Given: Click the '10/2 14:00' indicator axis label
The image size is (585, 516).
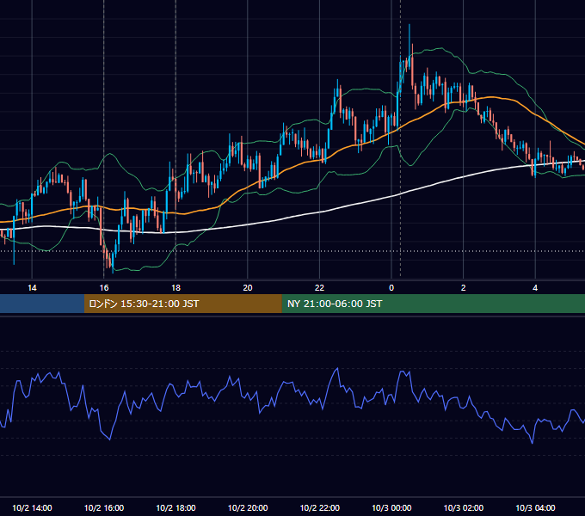Looking at the screenshot, I should pos(32,507).
